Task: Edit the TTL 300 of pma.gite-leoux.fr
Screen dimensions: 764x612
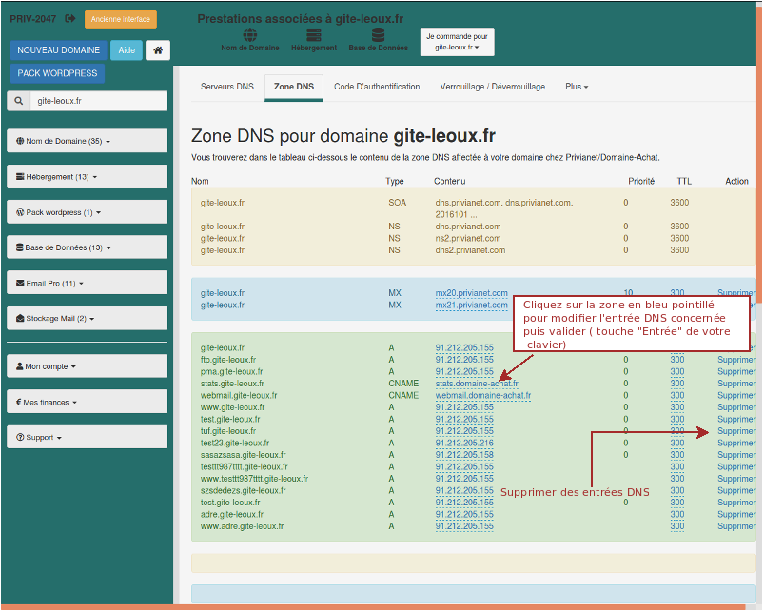Action: [677, 371]
